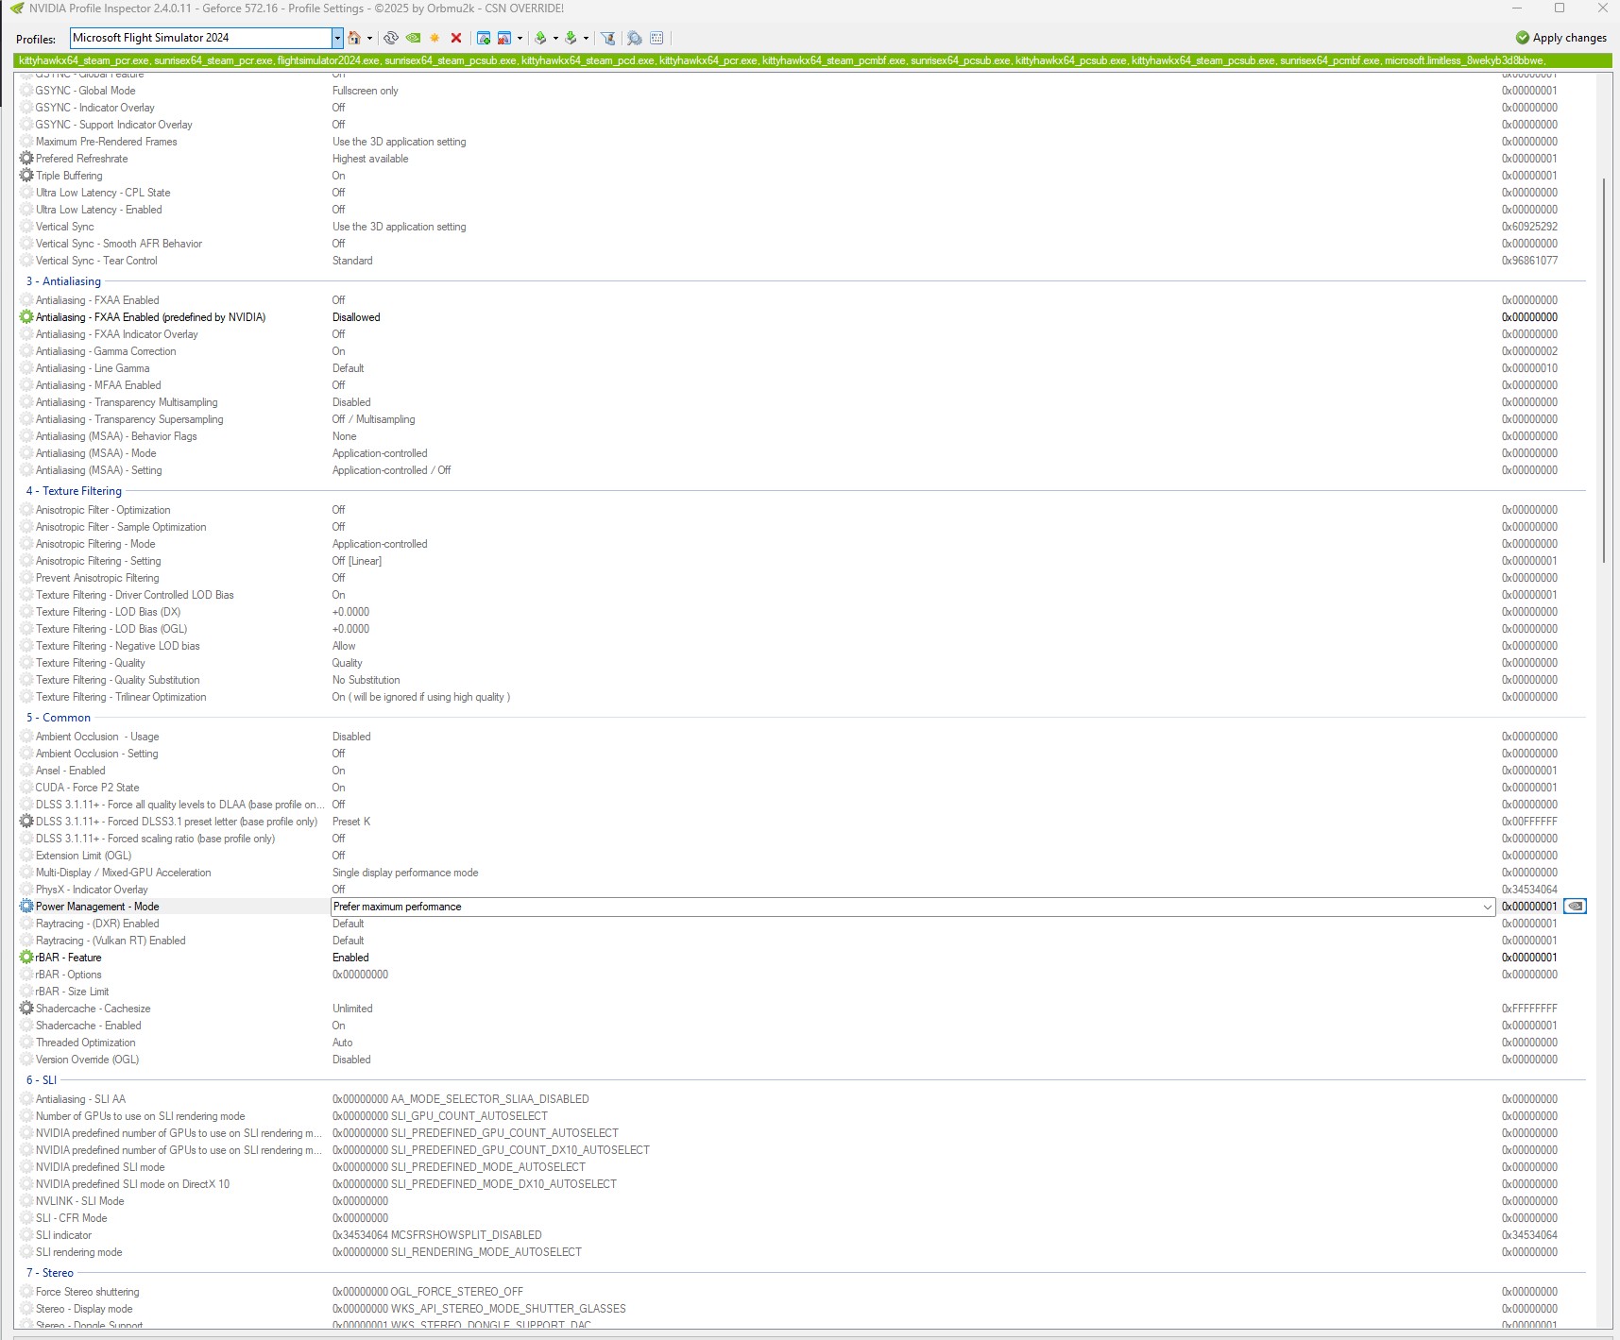Click the 5 - Common section header
Viewport: 1620px width, 1340px height.
point(59,718)
